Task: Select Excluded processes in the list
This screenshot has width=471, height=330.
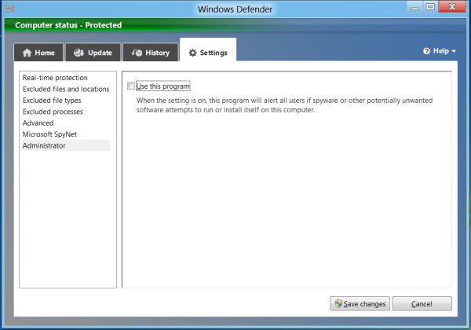Action: click(53, 112)
